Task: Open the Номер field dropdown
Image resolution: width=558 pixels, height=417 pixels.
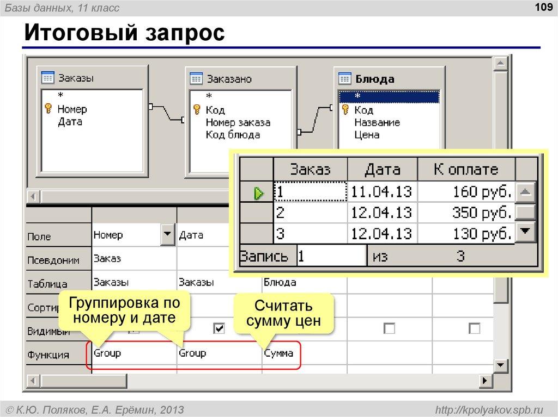Action: pyautogui.click(x=167, y=234)
